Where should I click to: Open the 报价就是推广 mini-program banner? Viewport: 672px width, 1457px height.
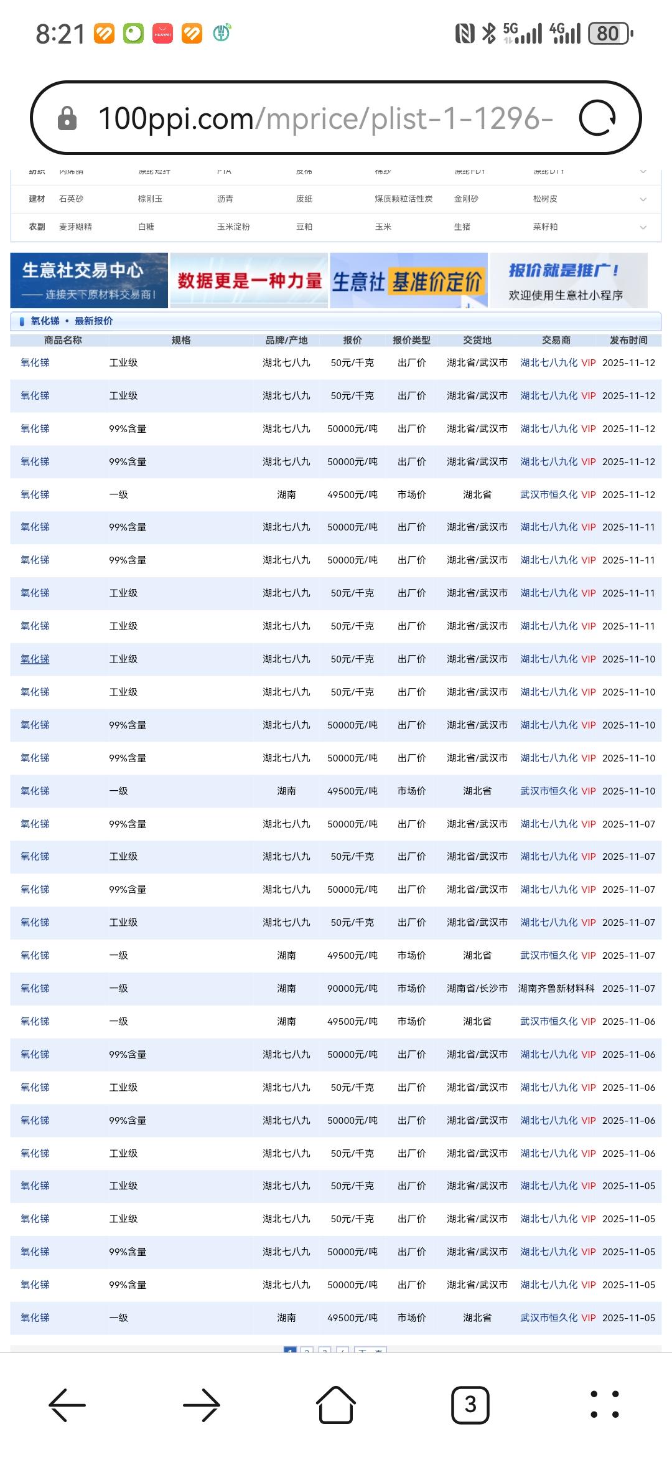point(569,280)
